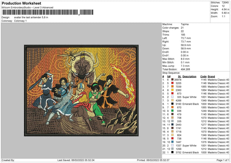Click beige swatch in stop row 16 (1718)
Image resolution: width=231 pixels, height=163 pixels.
click(172, 131)
